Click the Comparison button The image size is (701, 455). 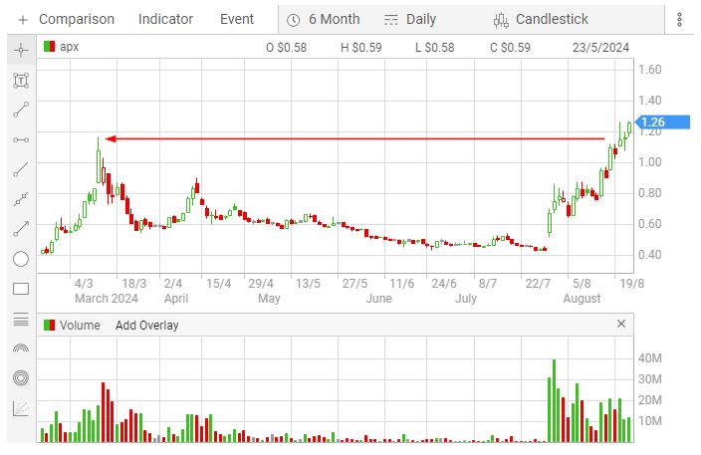tap(66, 19)
